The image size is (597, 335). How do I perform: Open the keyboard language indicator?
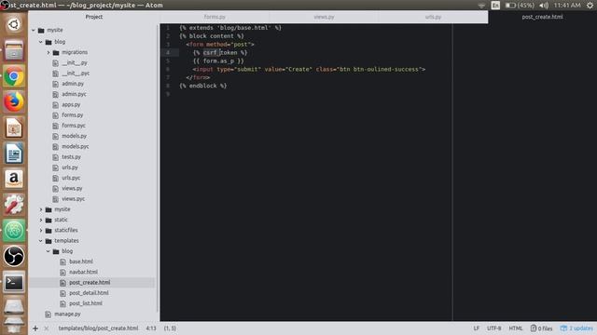495,6
